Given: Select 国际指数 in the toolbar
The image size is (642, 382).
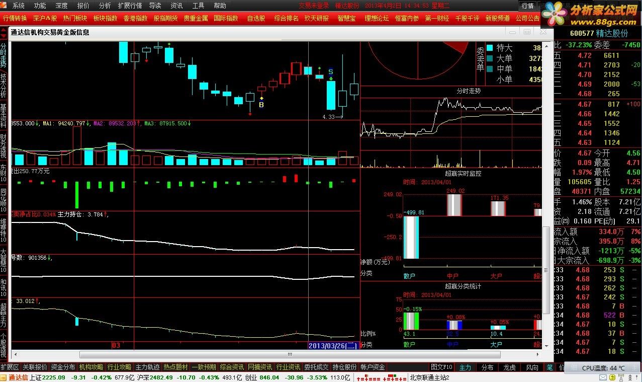Looking at the screenshot, I should [x=226, y=18].
